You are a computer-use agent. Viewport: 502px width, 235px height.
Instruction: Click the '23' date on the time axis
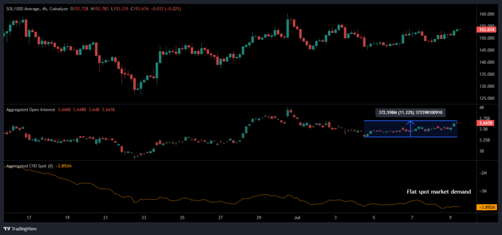pyautogui.click(x=144, y=217)
